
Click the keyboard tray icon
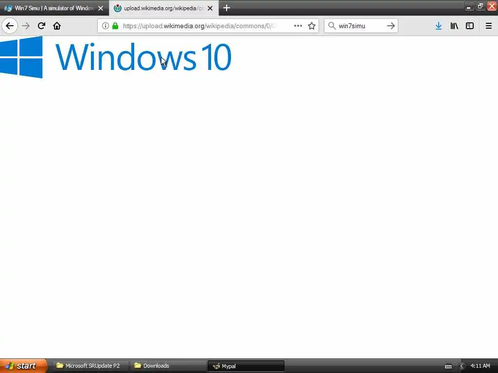click(448, 366)
